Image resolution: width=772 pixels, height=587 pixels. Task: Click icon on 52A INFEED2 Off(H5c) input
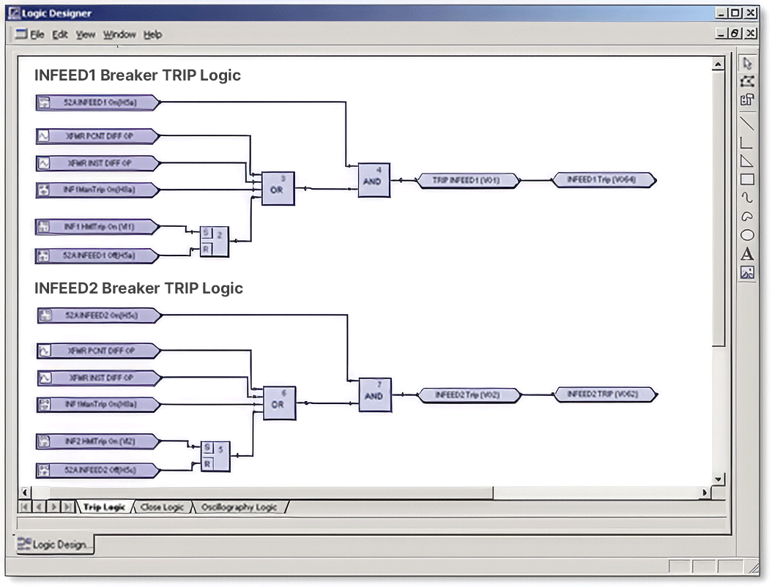pos(44,471)
